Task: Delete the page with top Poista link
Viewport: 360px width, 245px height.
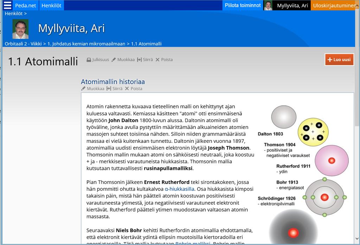Action: (167, 60)
